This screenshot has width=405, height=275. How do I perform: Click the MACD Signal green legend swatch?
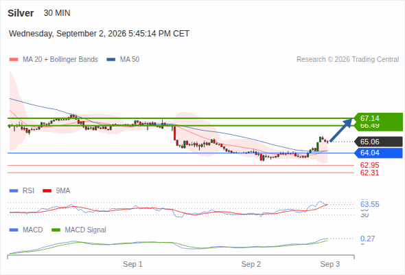[56, 230]
